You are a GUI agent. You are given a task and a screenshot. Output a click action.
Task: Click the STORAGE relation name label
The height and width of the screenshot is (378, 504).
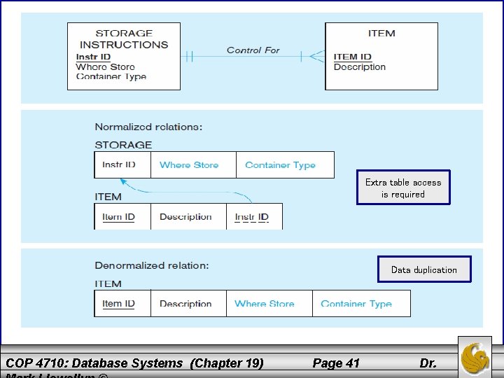tap(123, 145)
